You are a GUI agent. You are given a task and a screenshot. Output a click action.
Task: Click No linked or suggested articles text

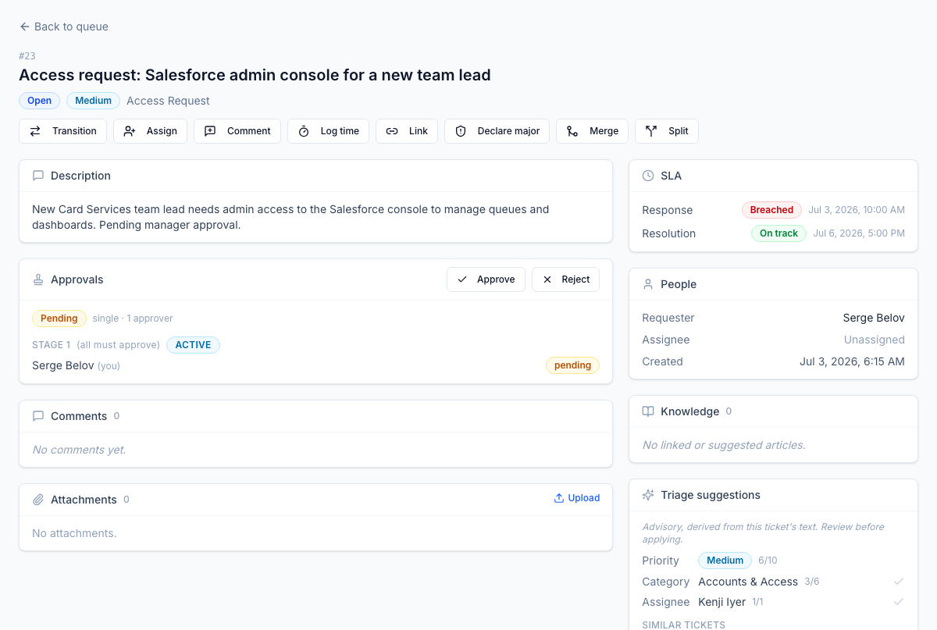724,445
